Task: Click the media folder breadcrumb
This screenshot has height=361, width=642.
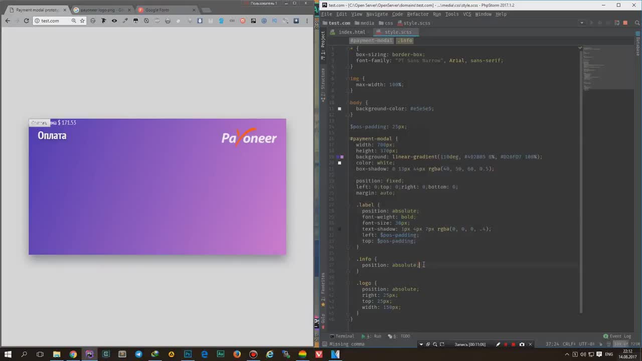Action: tap(365, 23)
